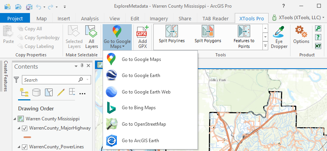Click the XT about product icon
The height and width of the screenshot is (151, 327).
pos(318,46)
